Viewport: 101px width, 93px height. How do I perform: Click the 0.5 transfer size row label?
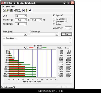[7, 51]
